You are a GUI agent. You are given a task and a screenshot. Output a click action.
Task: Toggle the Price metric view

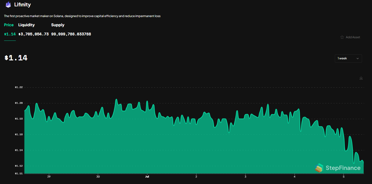[x=9, y=25]
